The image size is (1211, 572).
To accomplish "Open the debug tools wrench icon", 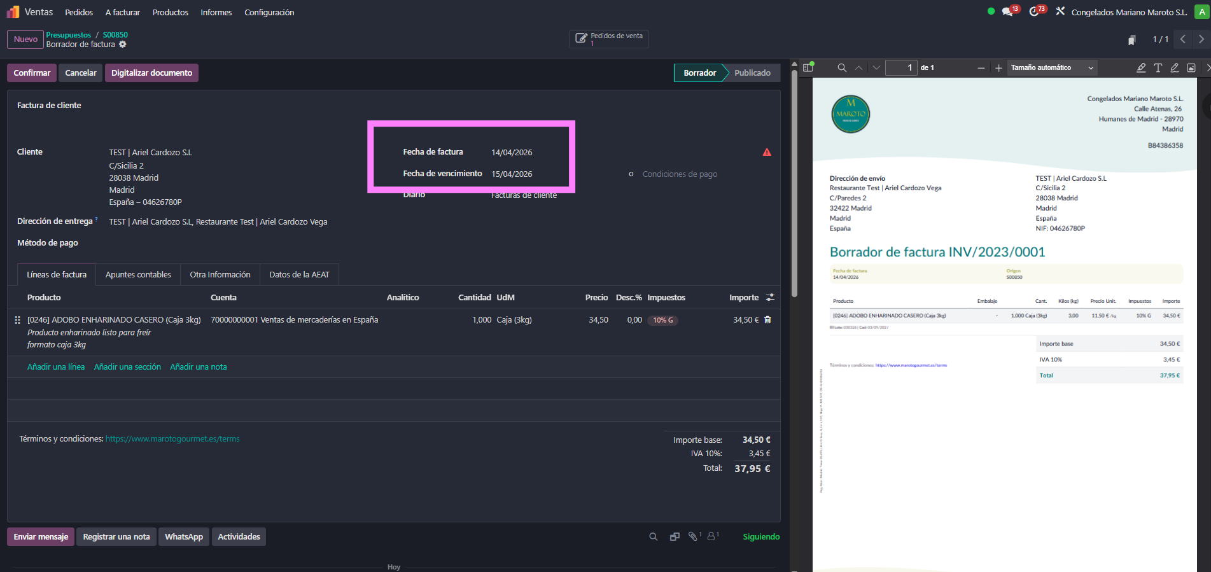I will (x=1060, y=11).
